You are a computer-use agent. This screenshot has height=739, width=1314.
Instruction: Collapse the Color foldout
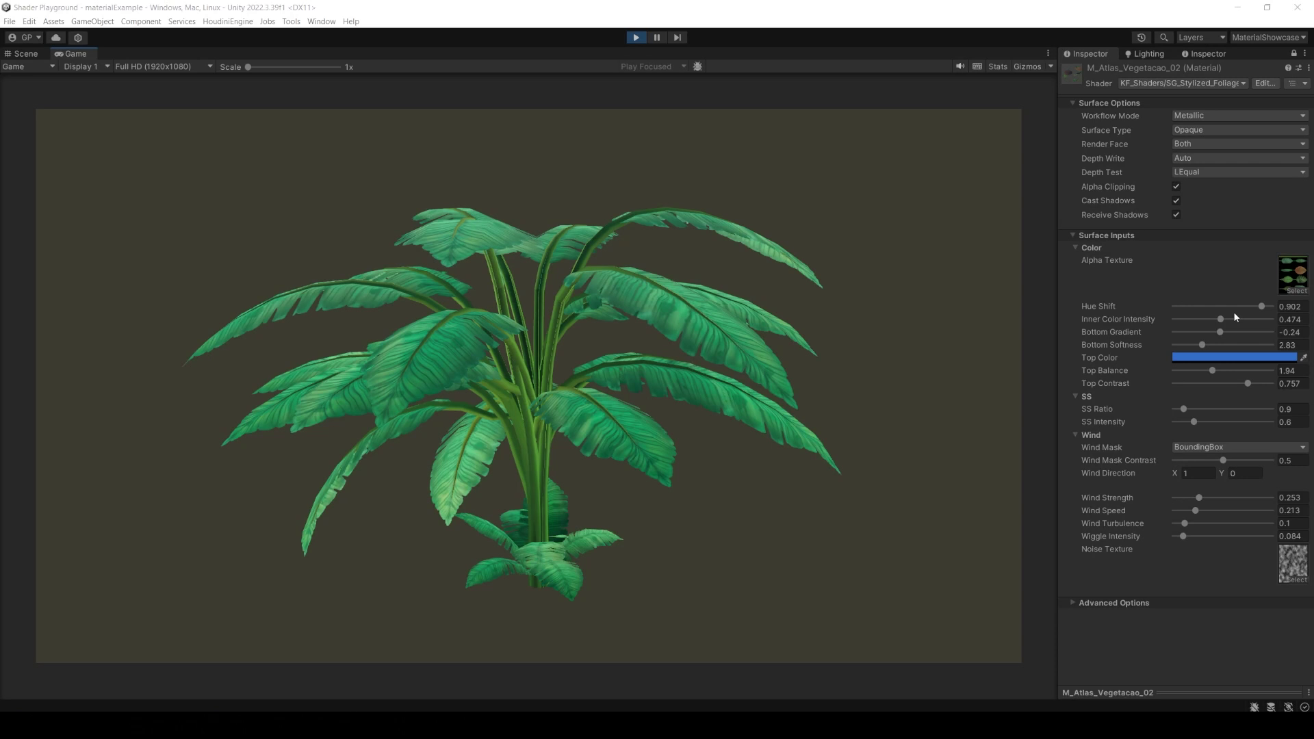coord(1075,248)
